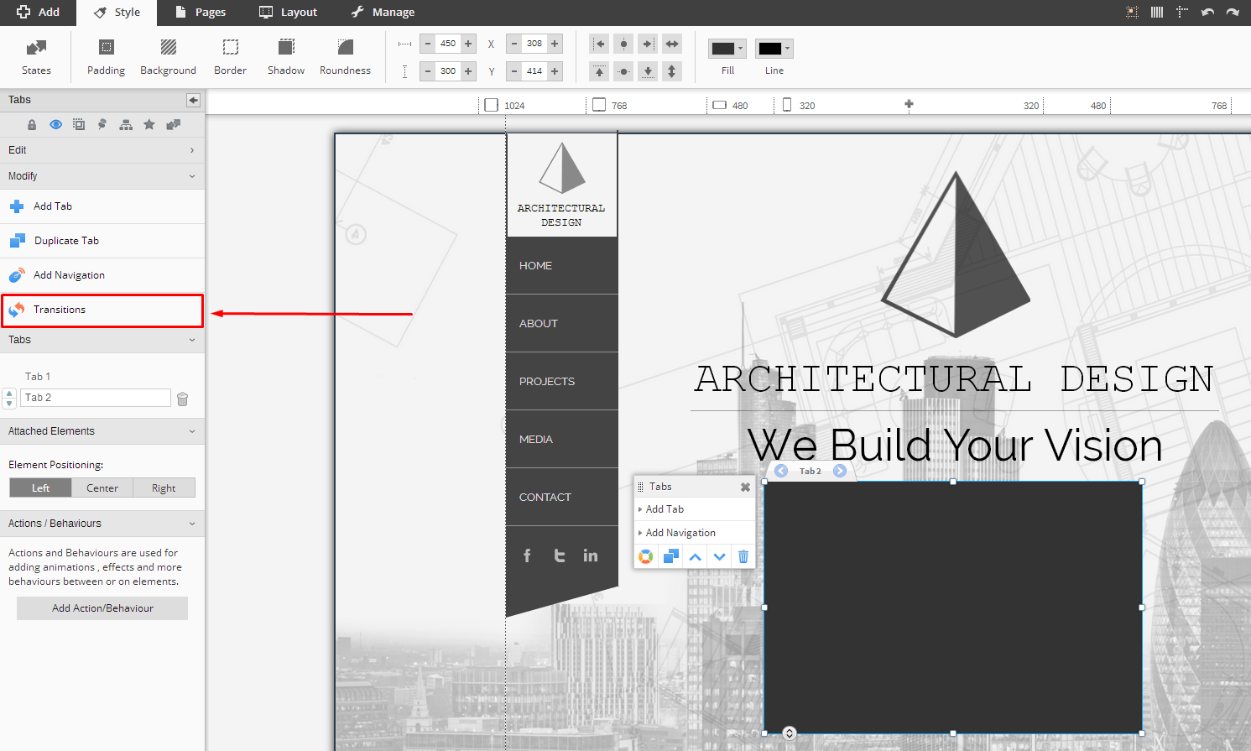Click the next tab arrow beside Tab 2
This screenshot has width=1251, height=751.
tap(840, 471)
